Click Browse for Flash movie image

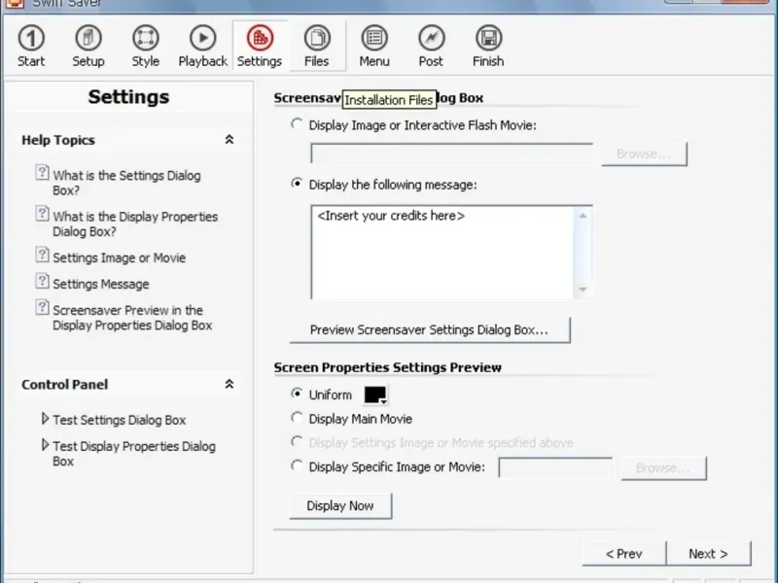pos(644,154)
